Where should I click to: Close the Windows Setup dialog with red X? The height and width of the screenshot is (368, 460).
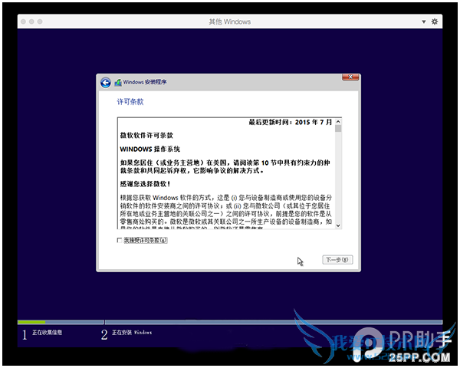[350, 77]
